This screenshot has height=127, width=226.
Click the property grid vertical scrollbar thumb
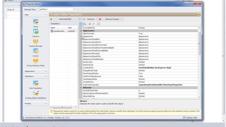point(199,43)
